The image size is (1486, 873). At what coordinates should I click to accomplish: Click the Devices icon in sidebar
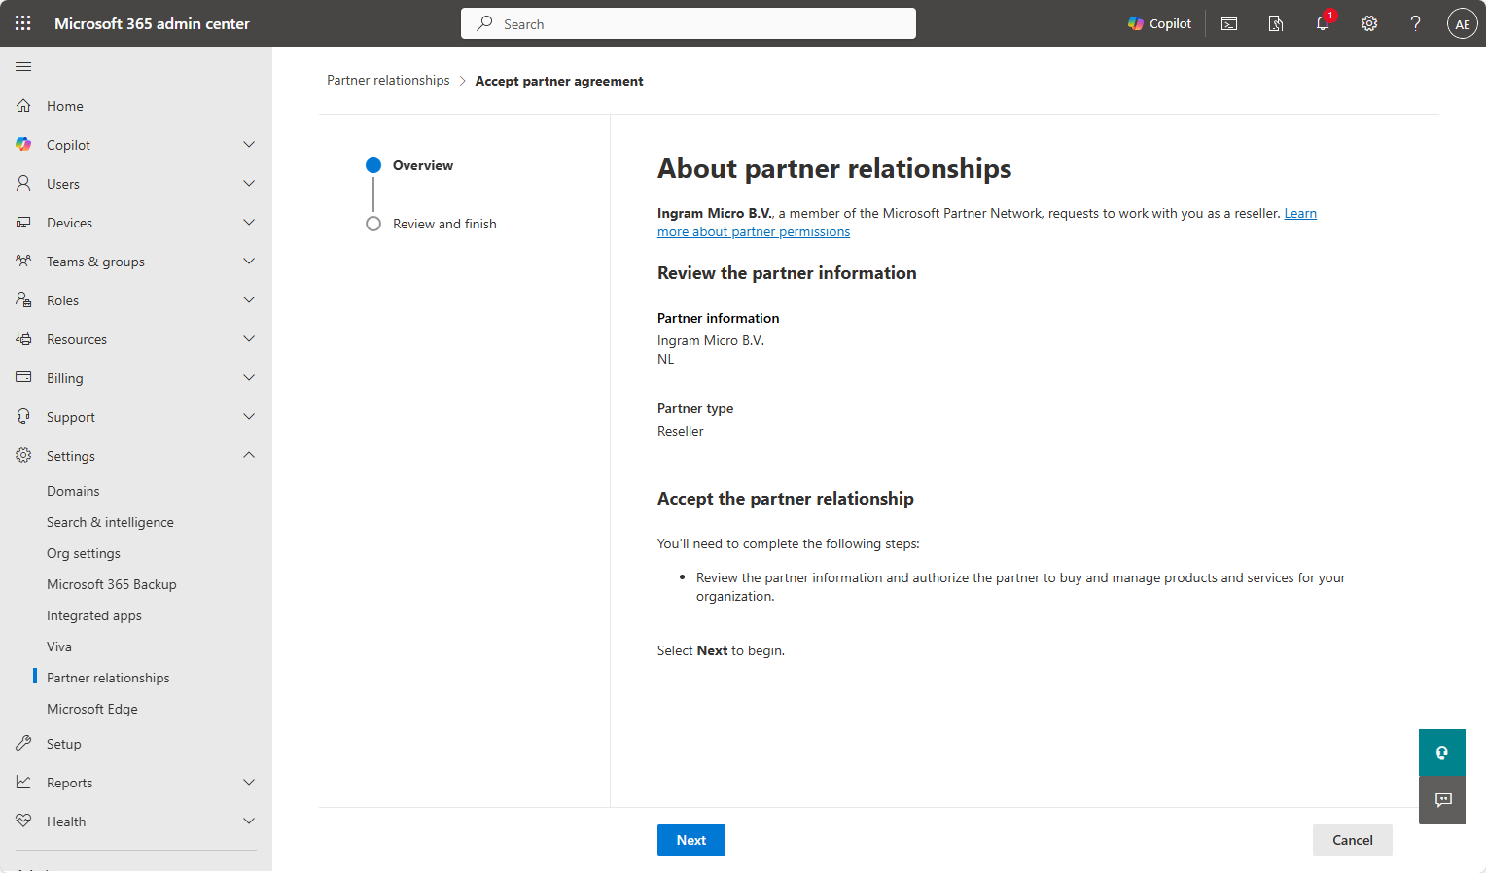pos(23,222)
